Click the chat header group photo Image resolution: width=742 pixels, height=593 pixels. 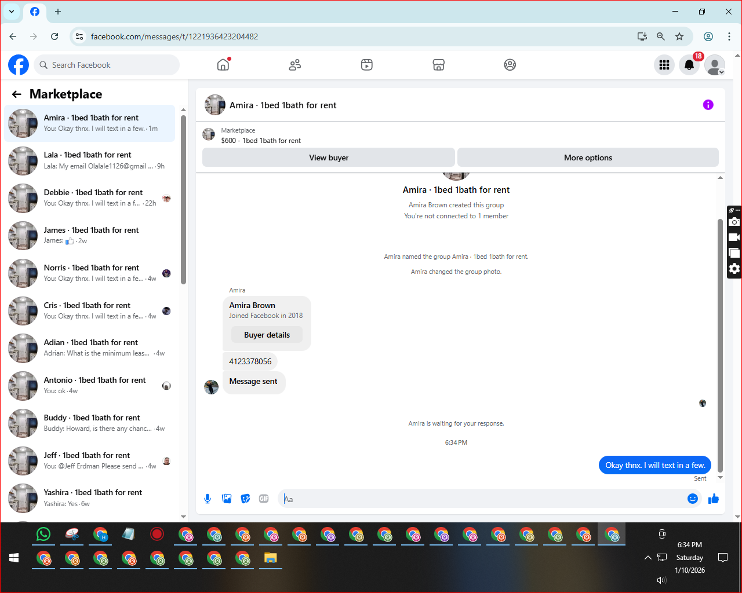click(x=215, y=105)
